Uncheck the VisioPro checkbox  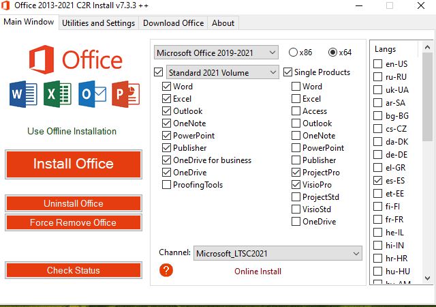(x=296, y=184)
